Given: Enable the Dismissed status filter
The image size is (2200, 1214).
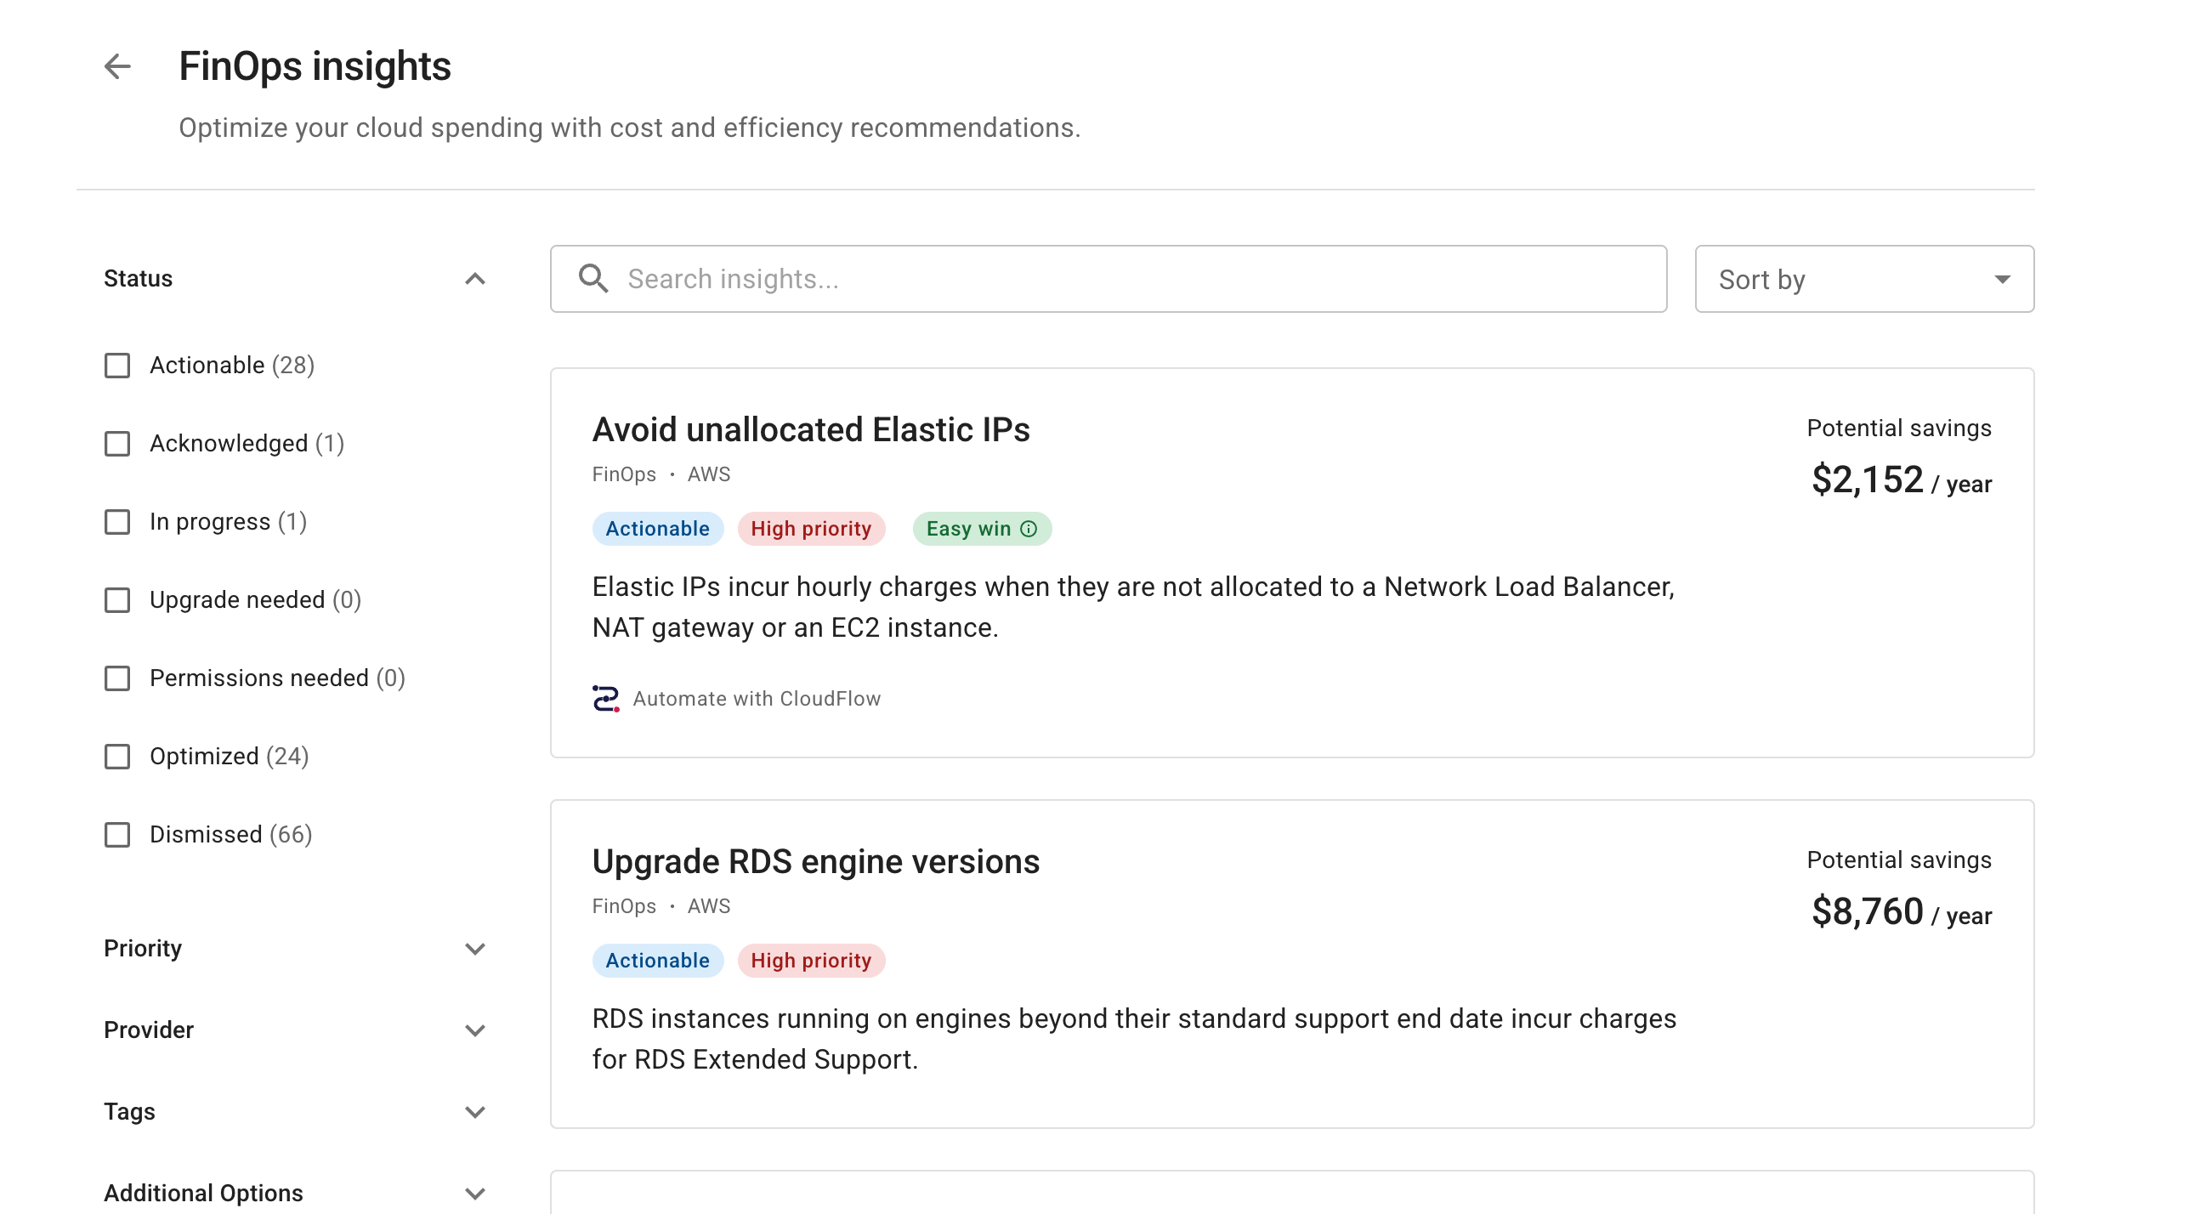Looking at the screenshot, I should 117,835.
